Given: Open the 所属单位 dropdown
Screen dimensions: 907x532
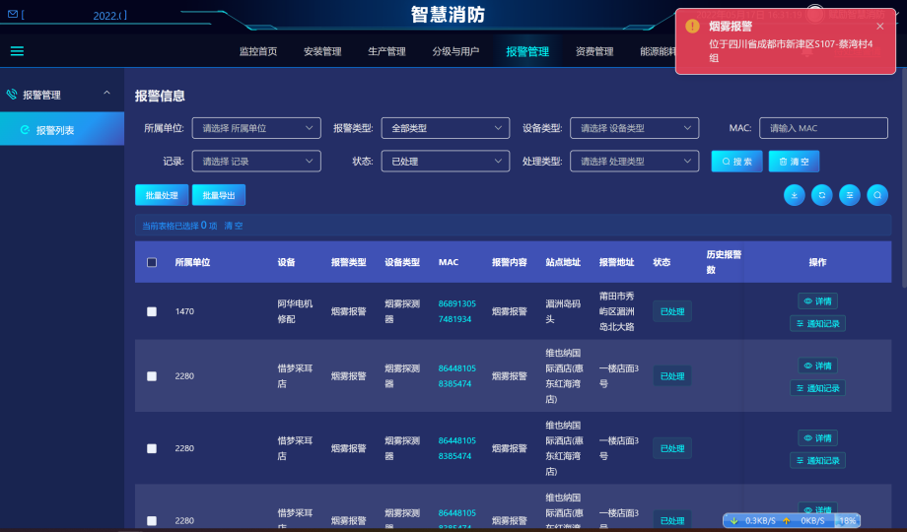Looking at the screenshot, I should pos(256,128).
